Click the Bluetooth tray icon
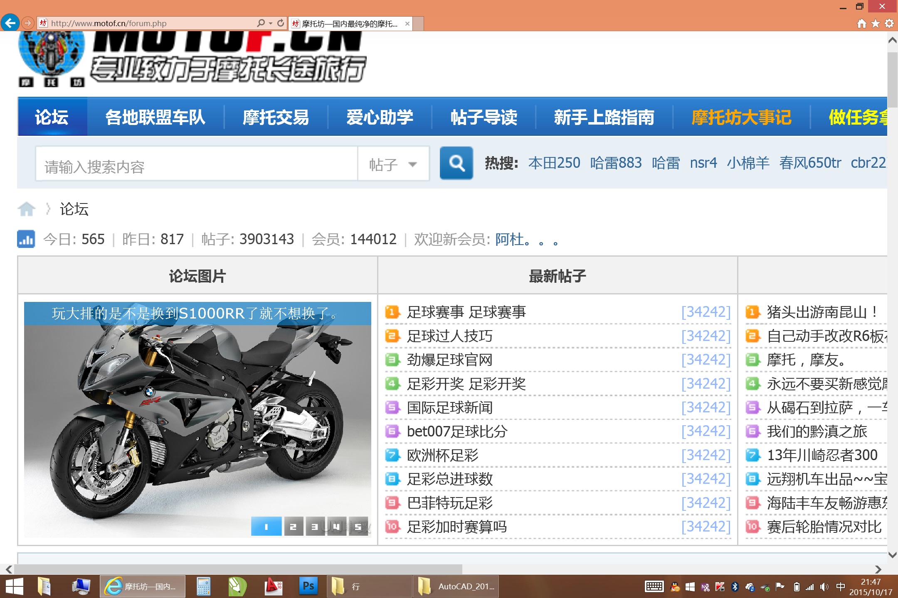Viewport: 898px width, 598px height. 735,587
